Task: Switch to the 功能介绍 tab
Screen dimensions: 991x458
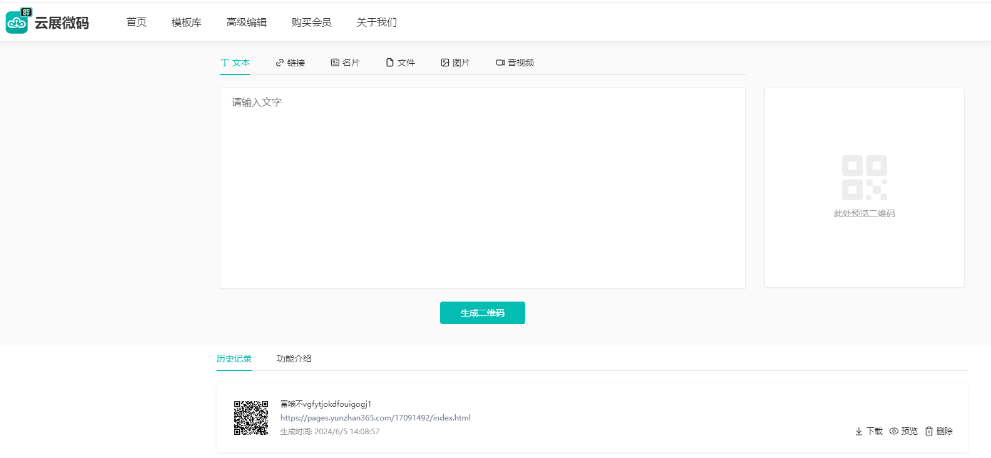Action: click(x=294, y=359)
